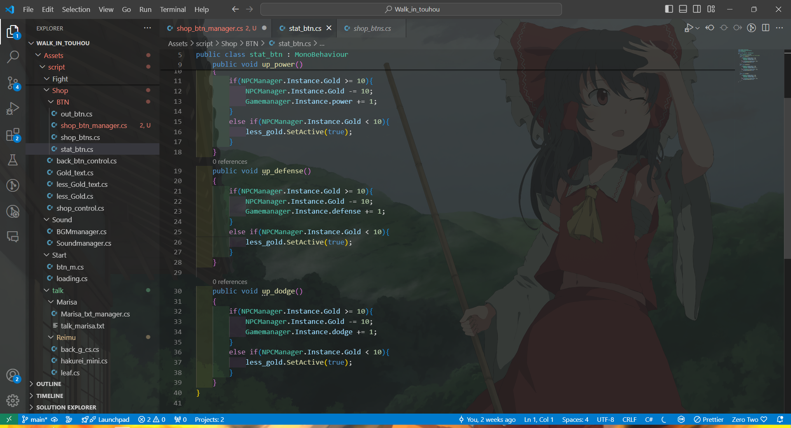This screenshot has width=791, height=428.
Task: Collapse the Sound folder
Action: click(x=47, y=220)
